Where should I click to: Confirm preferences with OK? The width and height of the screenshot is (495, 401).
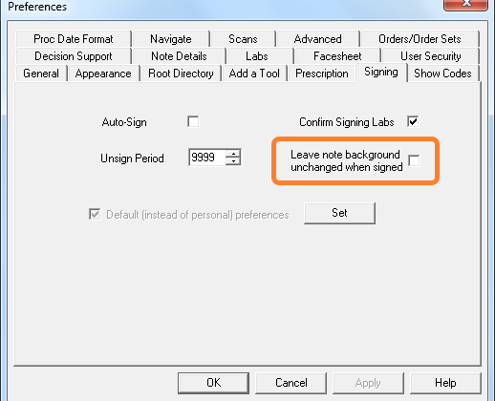click(x=213, y=383)
